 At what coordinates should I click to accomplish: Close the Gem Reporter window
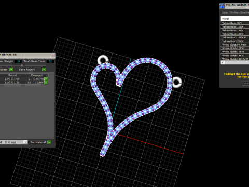pos(53,56)
